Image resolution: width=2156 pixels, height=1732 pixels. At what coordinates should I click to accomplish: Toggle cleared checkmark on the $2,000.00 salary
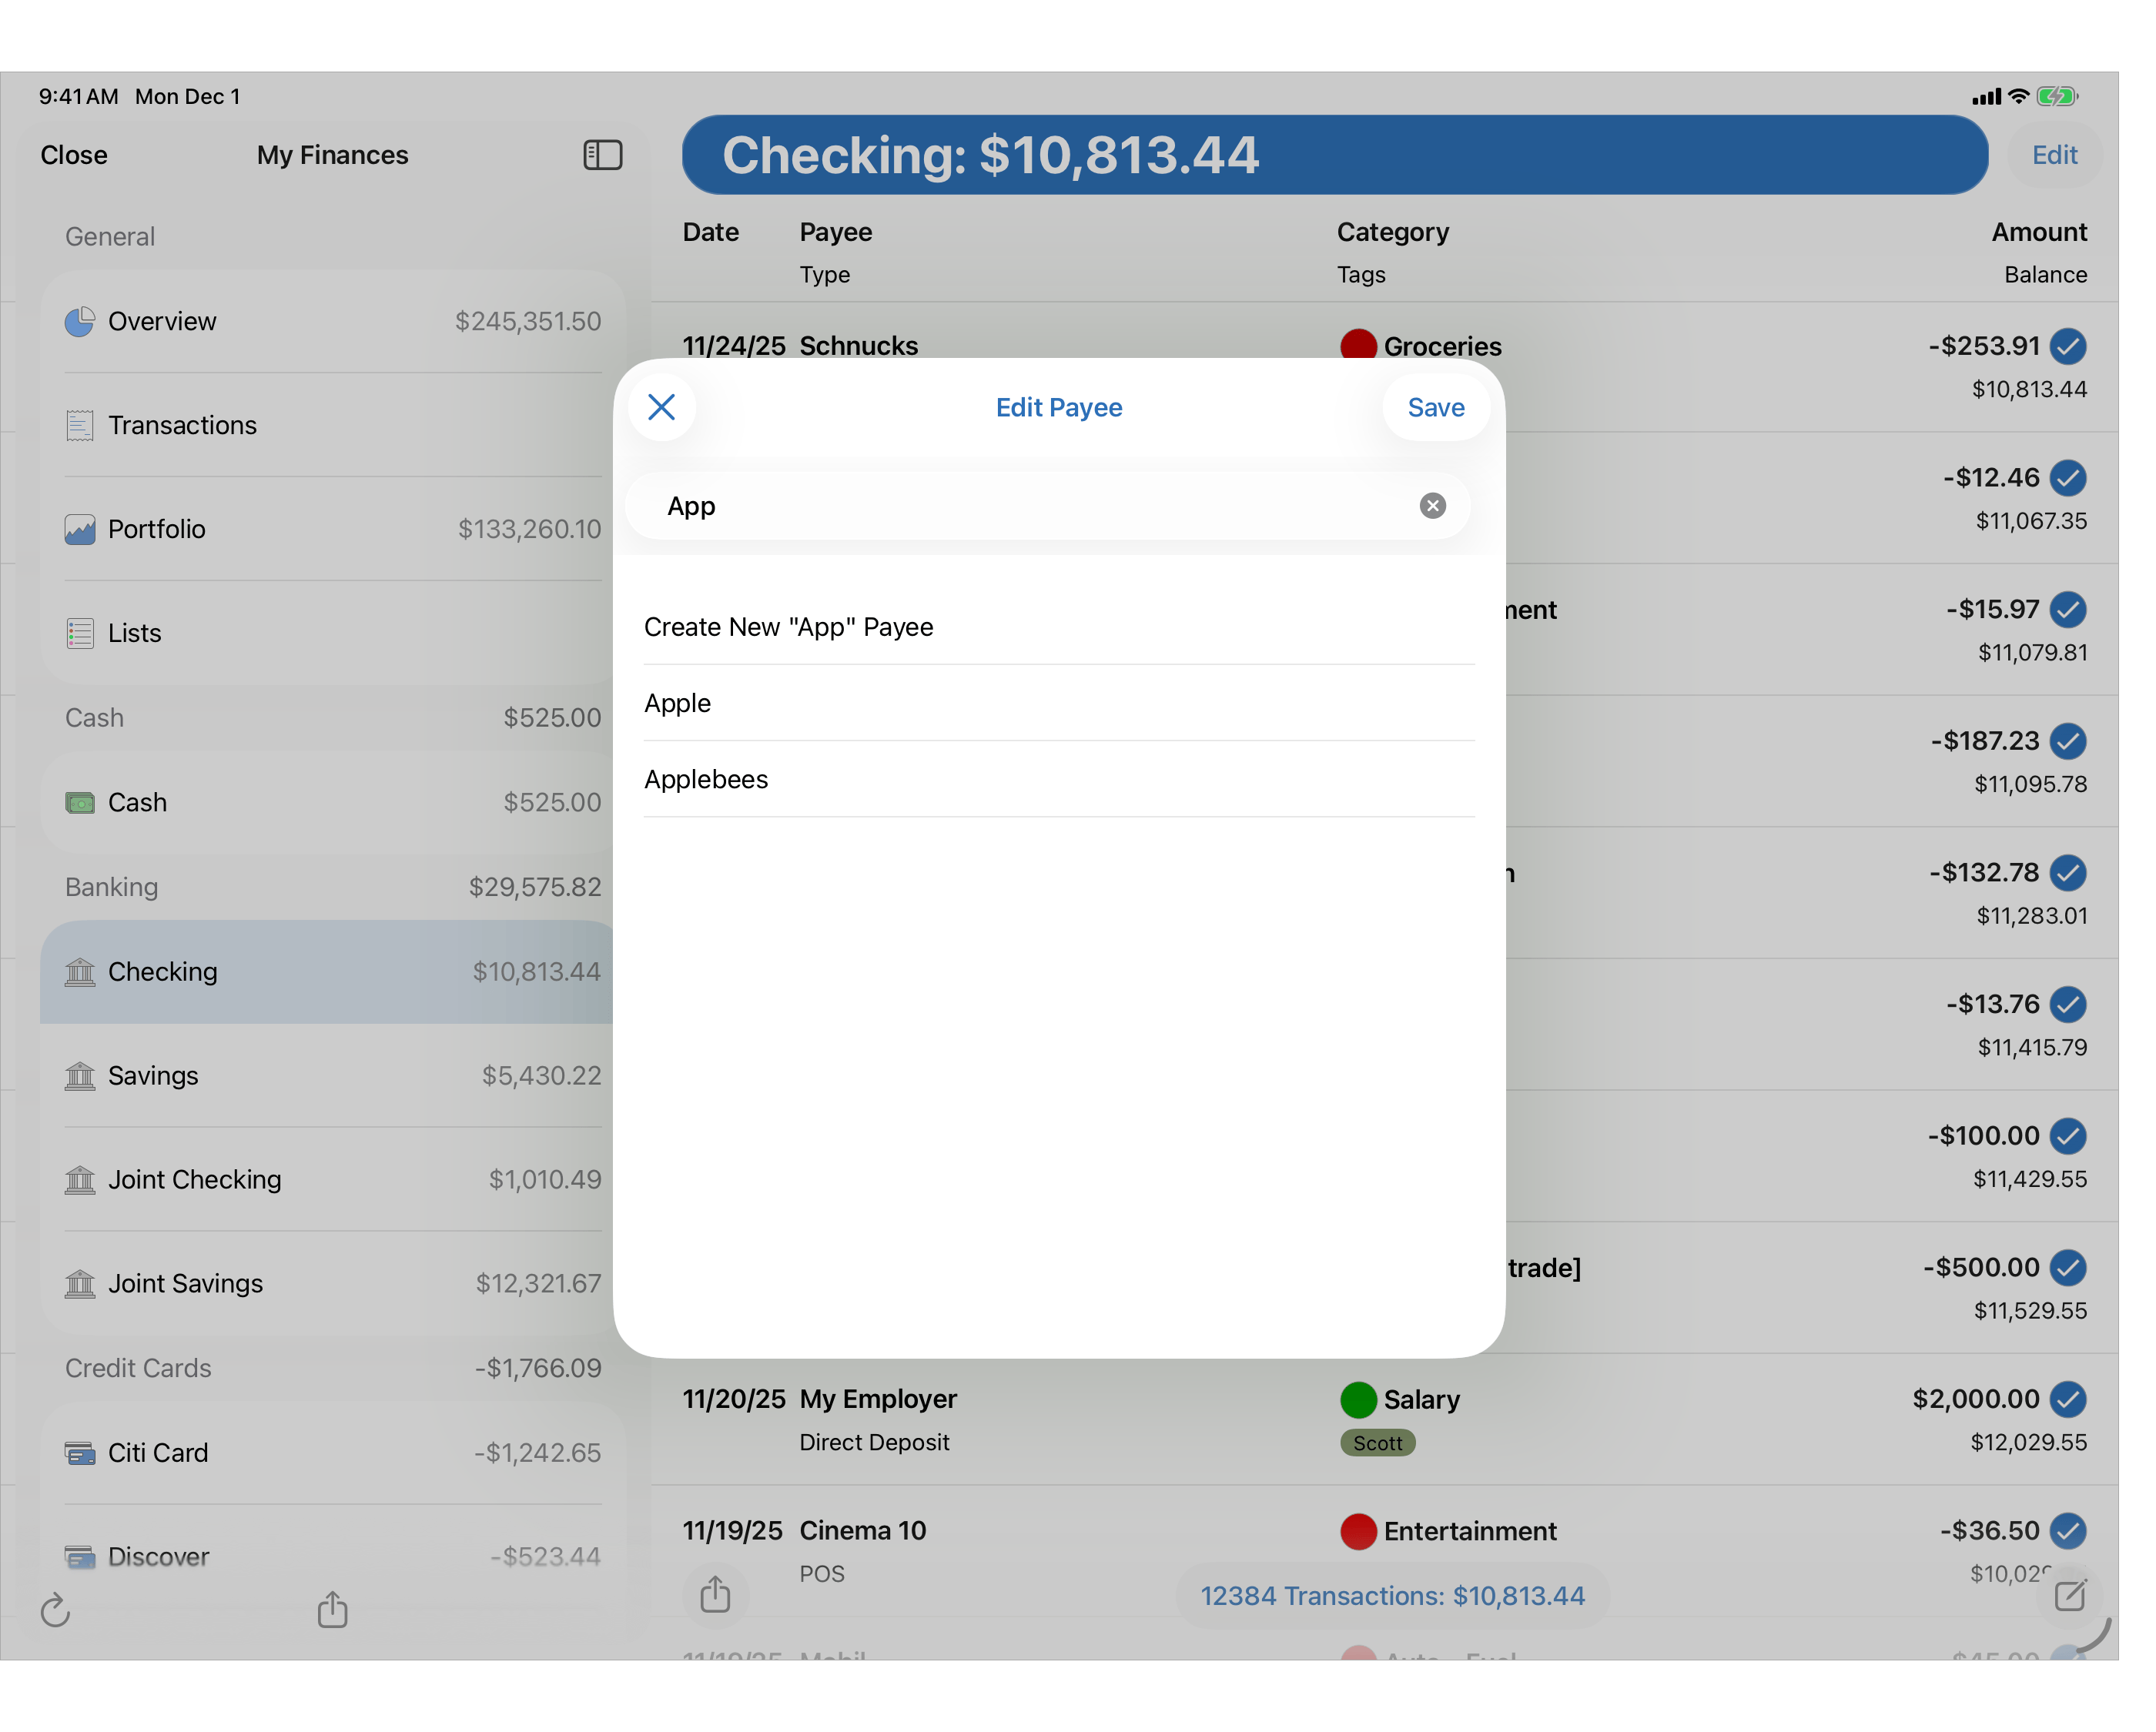pyautogui.click(x=2067, y=1399)
